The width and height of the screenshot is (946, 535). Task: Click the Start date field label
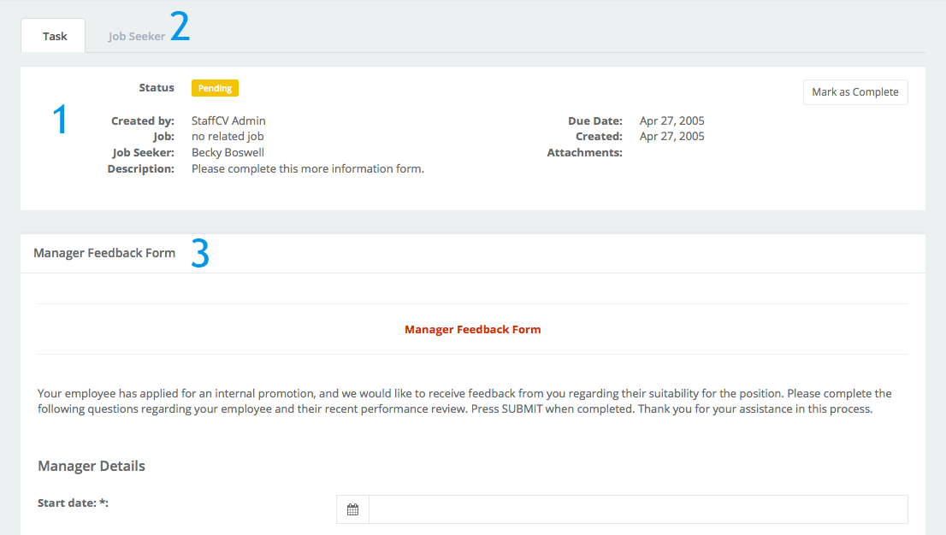[x=73, y=503]
